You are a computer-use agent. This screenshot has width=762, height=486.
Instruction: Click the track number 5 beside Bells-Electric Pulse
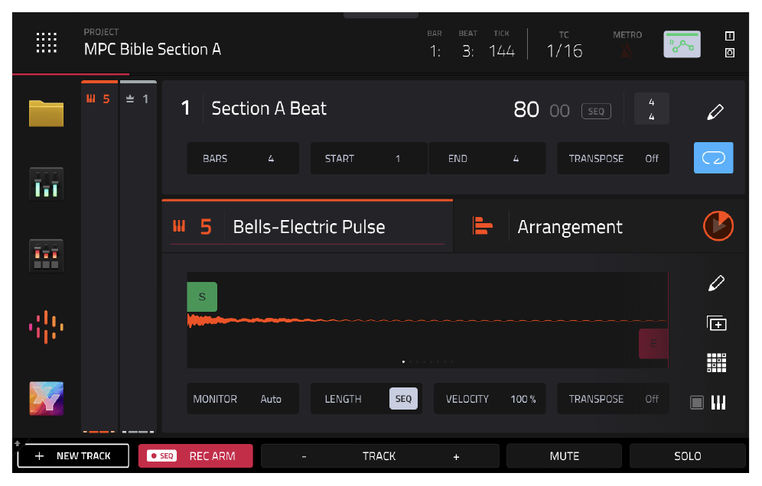pos(206,227)
